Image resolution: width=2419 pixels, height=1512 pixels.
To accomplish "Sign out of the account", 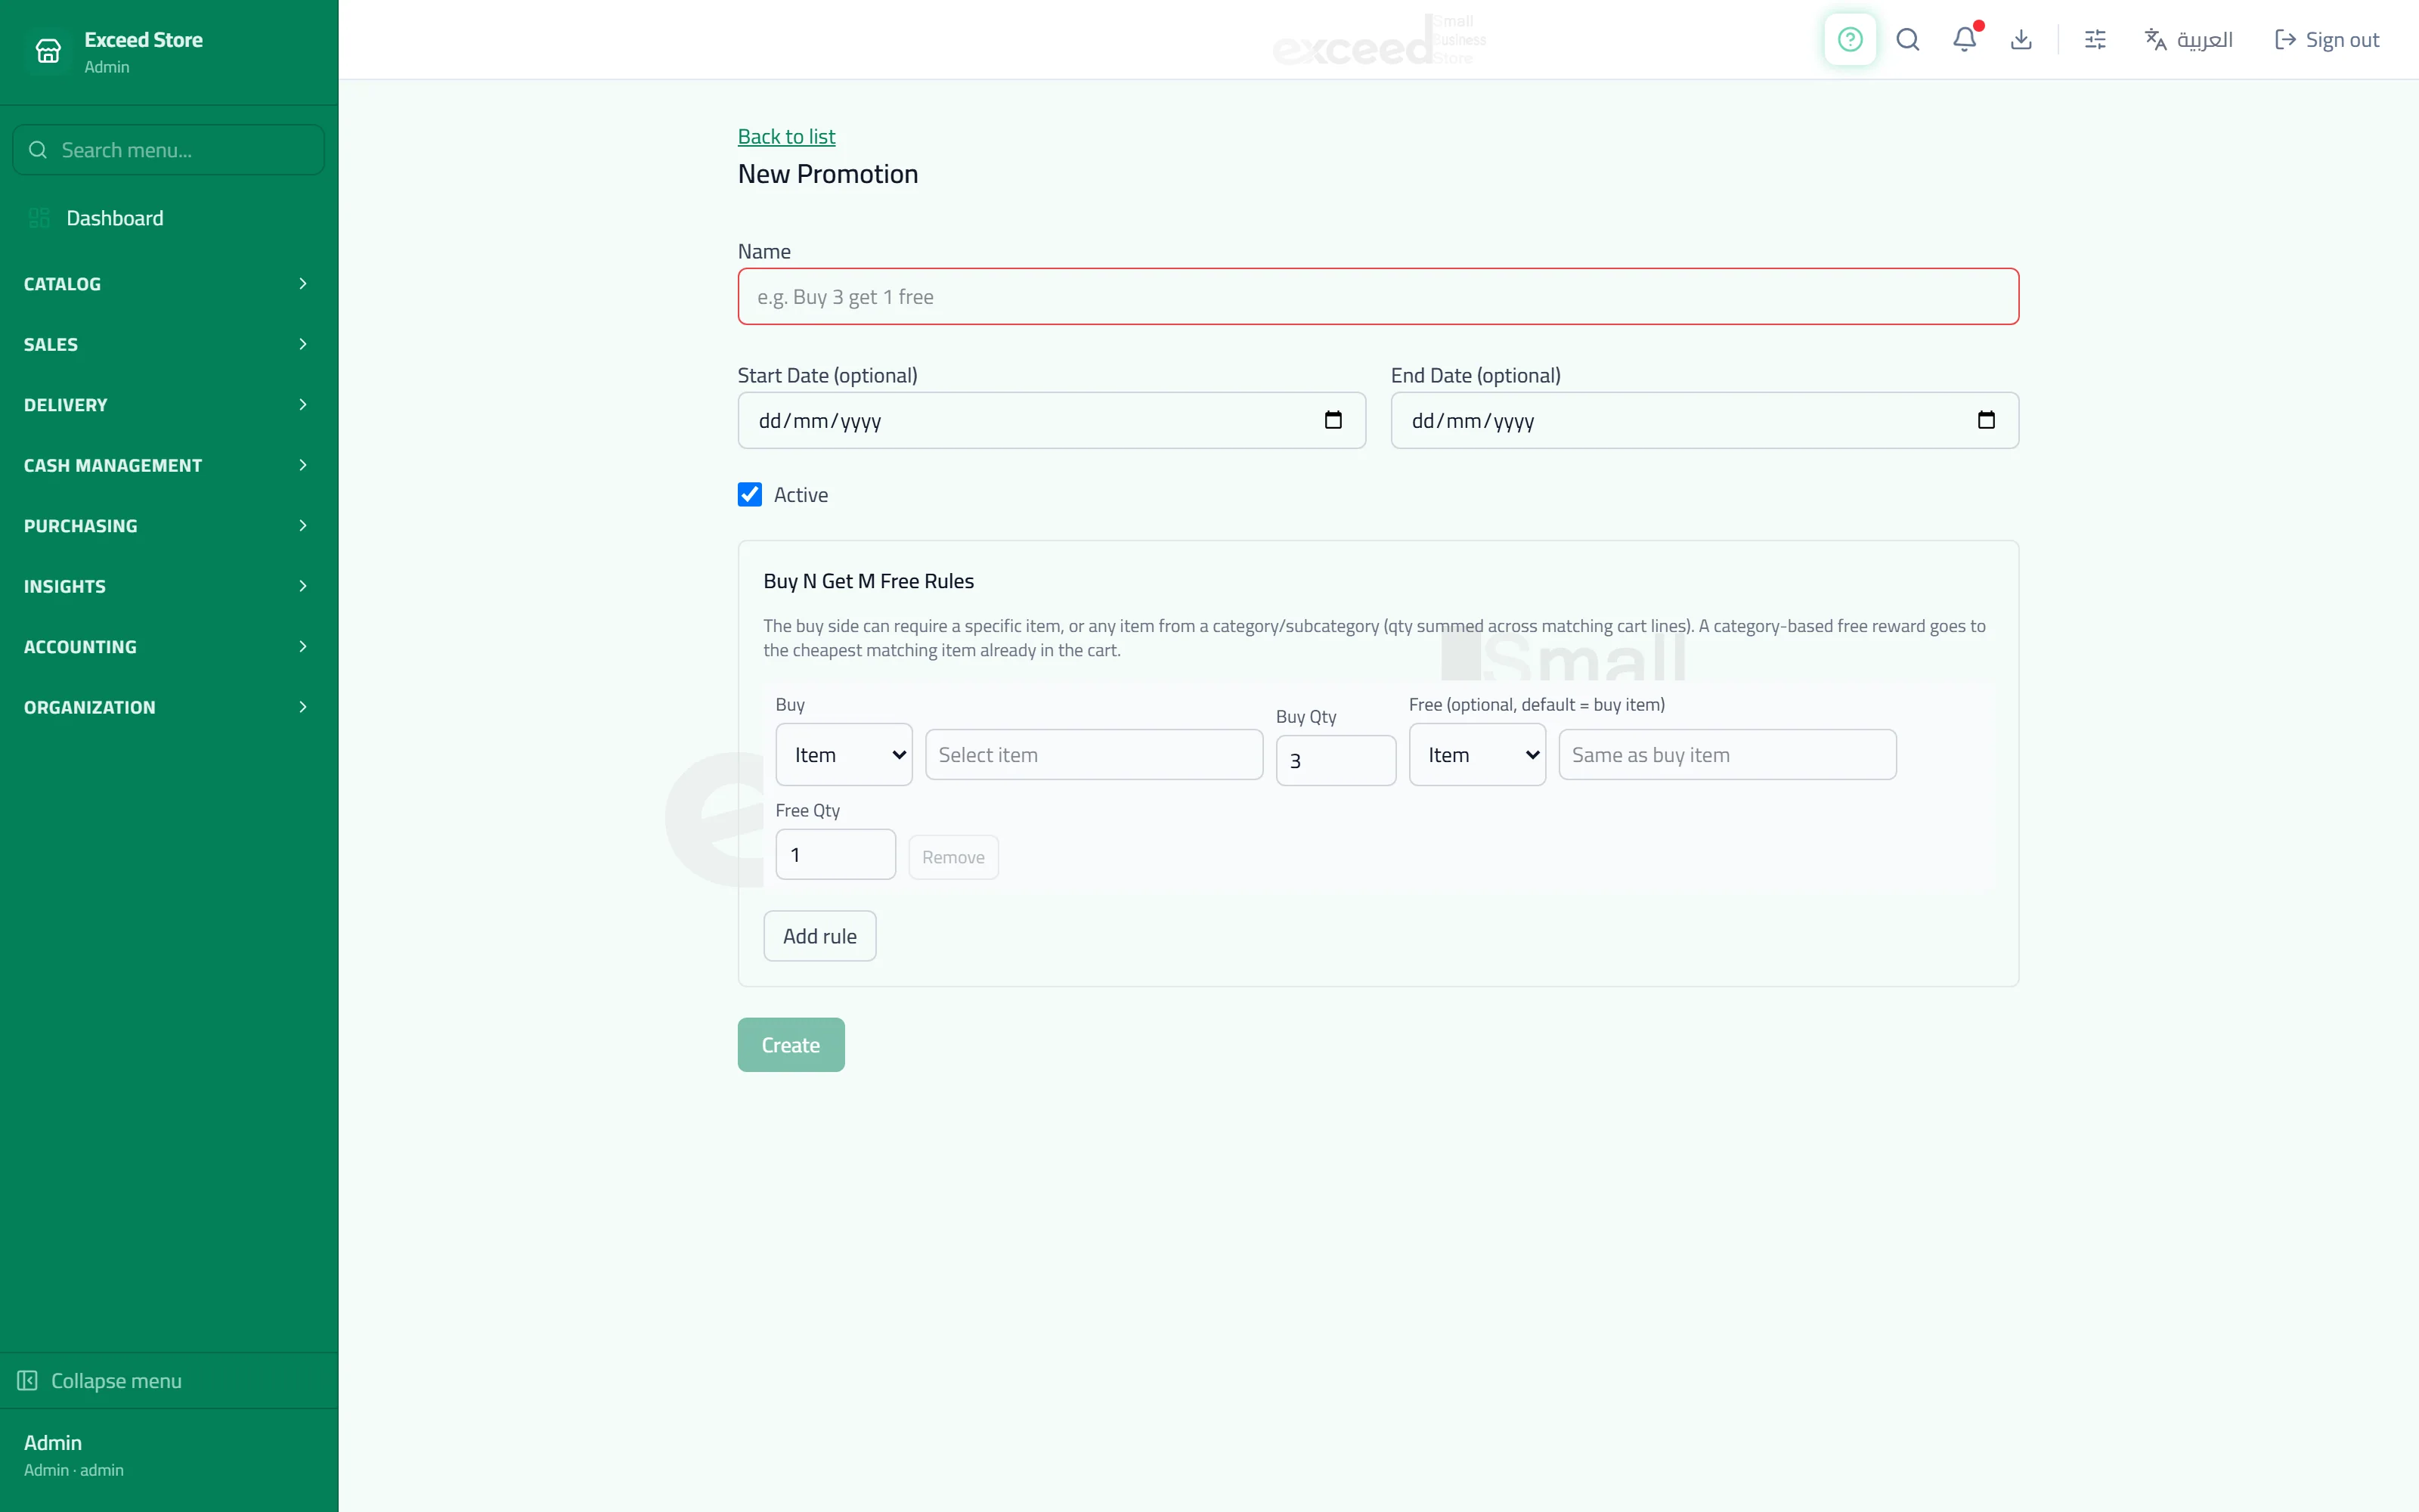I will (x=2327, y=39).
